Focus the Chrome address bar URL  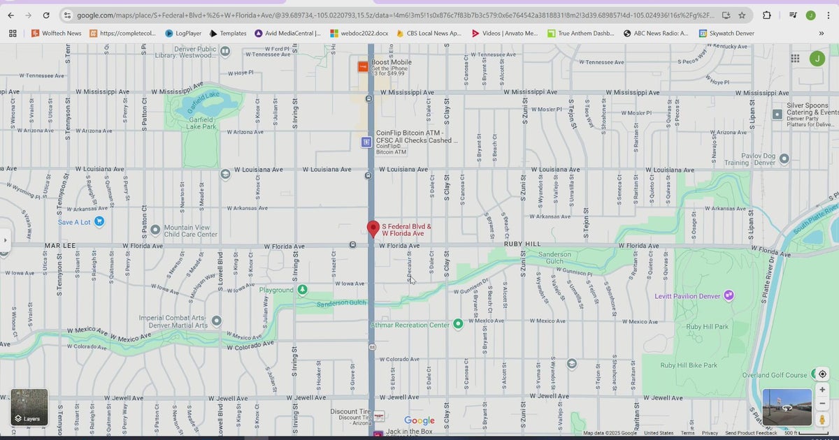click(x=395, y=15)
